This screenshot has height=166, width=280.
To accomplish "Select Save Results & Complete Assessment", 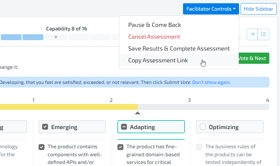I will [179, 49].
